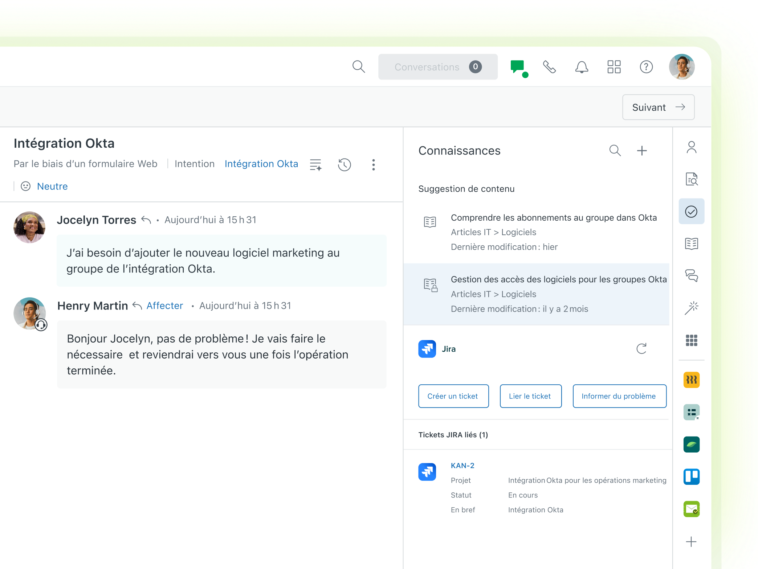The image size is (758, 569).
Task: Open the document search sidebar icon
Action: coord(691,179)
